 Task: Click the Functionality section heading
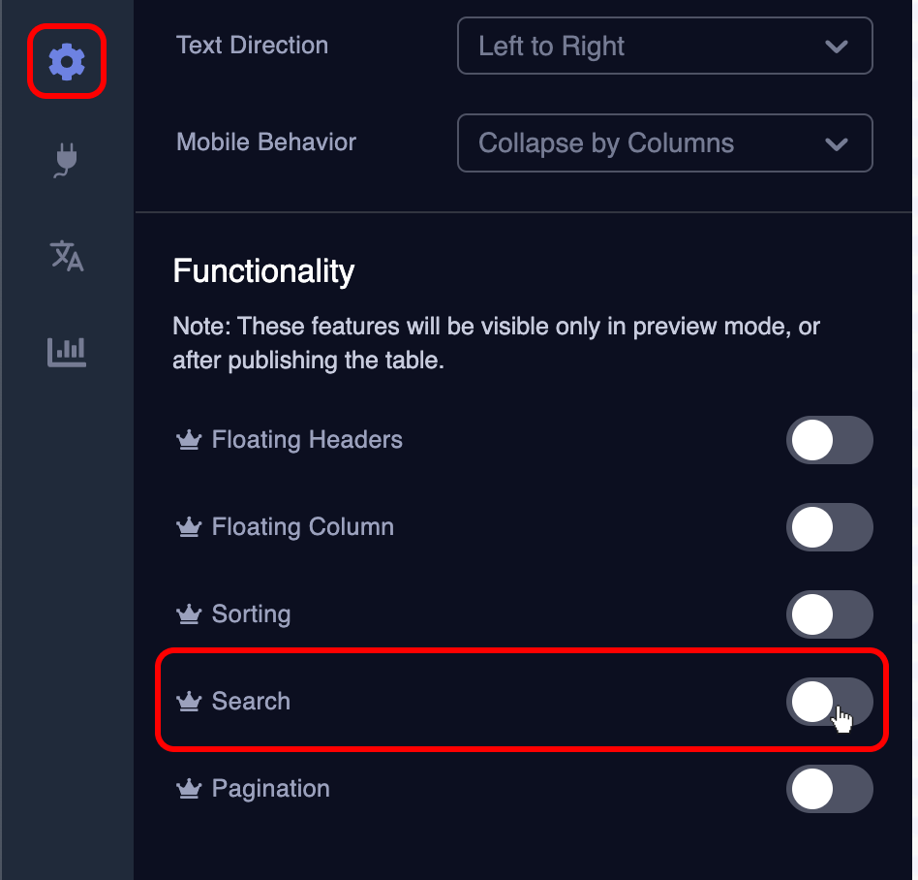pyautogui.click(x=263, y=271)
